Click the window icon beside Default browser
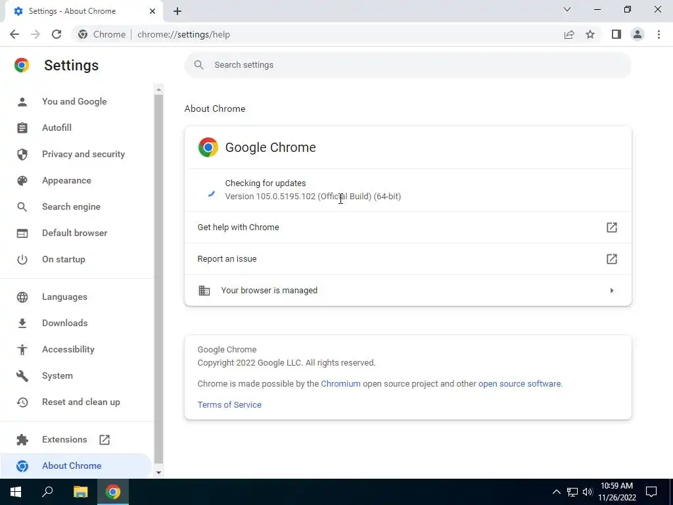The image size is (673, 505). [22, 233]
